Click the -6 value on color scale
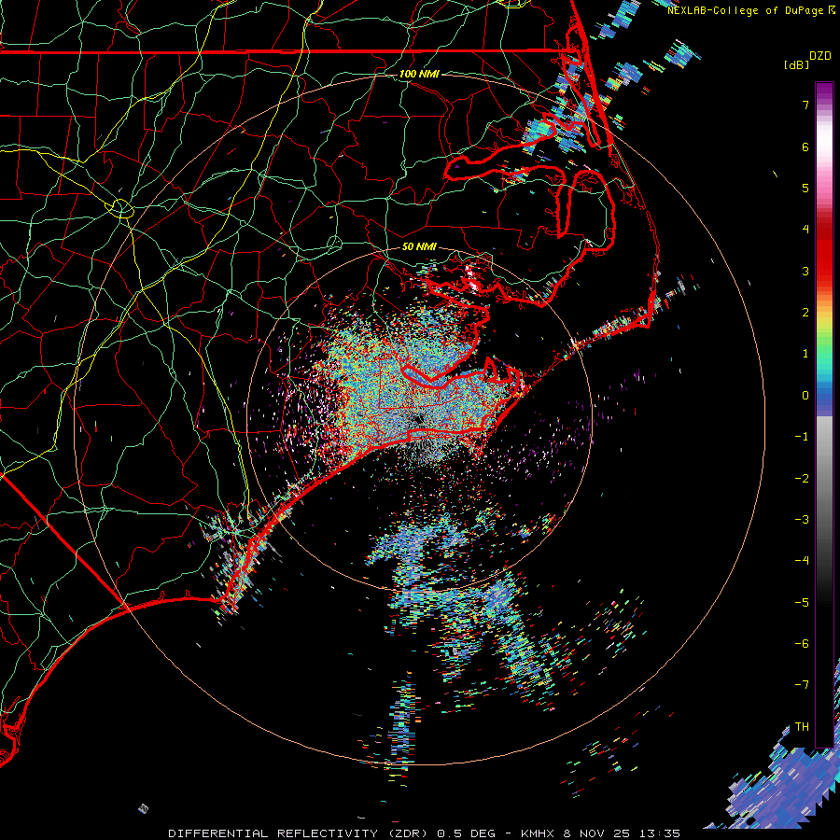 pyautogui.click(x=802, y=644)
